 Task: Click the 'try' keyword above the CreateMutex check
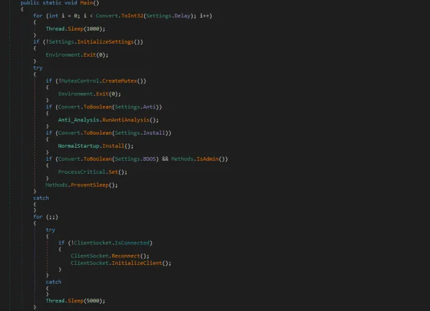pos(38,68)
